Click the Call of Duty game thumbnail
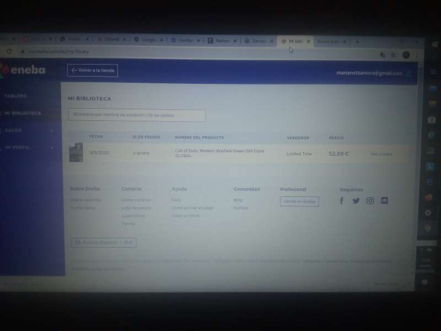The image size is (441, 331). point(76,153)
